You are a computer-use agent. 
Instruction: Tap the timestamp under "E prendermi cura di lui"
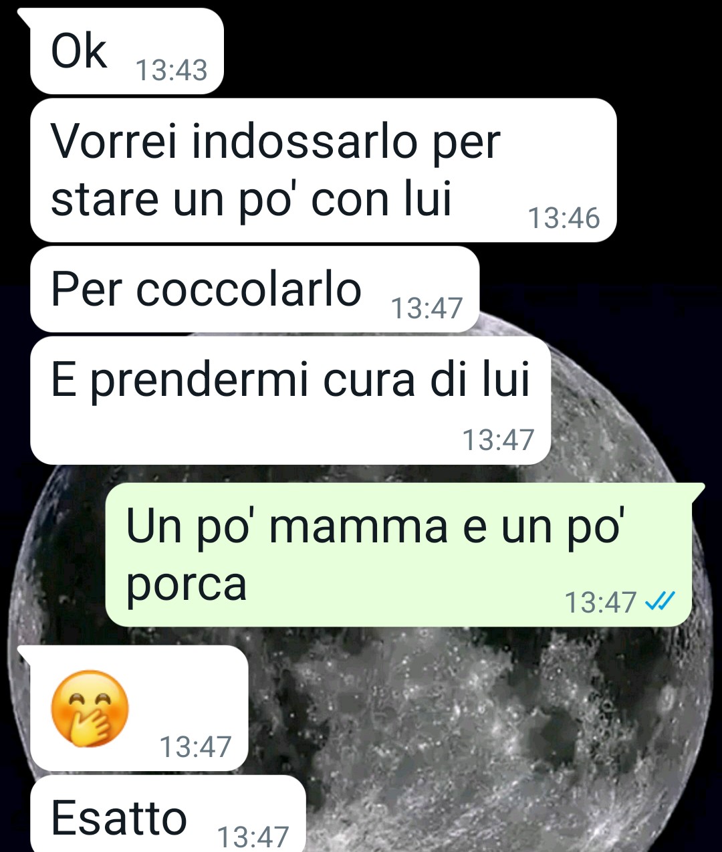click(x=498, y=440)
